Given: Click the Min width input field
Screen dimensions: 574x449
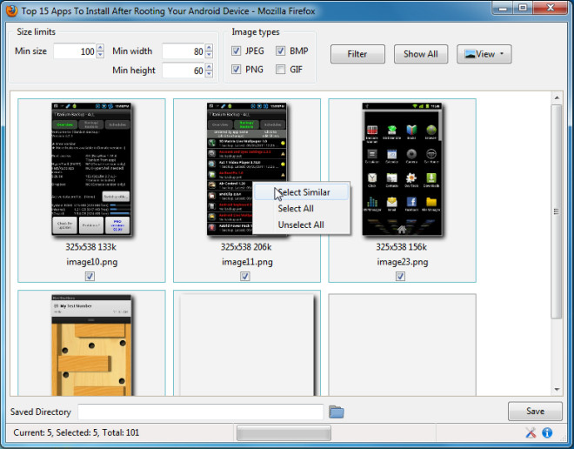Looking at the screenshot, I should pyautogui.click(x=183, y=51).
